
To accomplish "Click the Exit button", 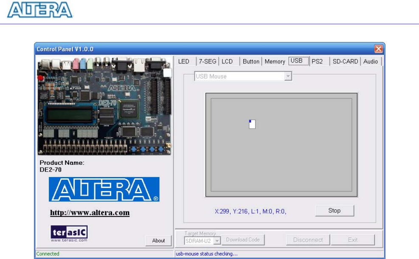I will tap(353, 240).
